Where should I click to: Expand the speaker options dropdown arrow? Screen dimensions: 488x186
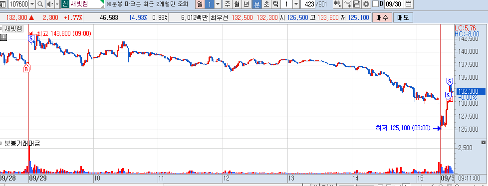[57, 4]
